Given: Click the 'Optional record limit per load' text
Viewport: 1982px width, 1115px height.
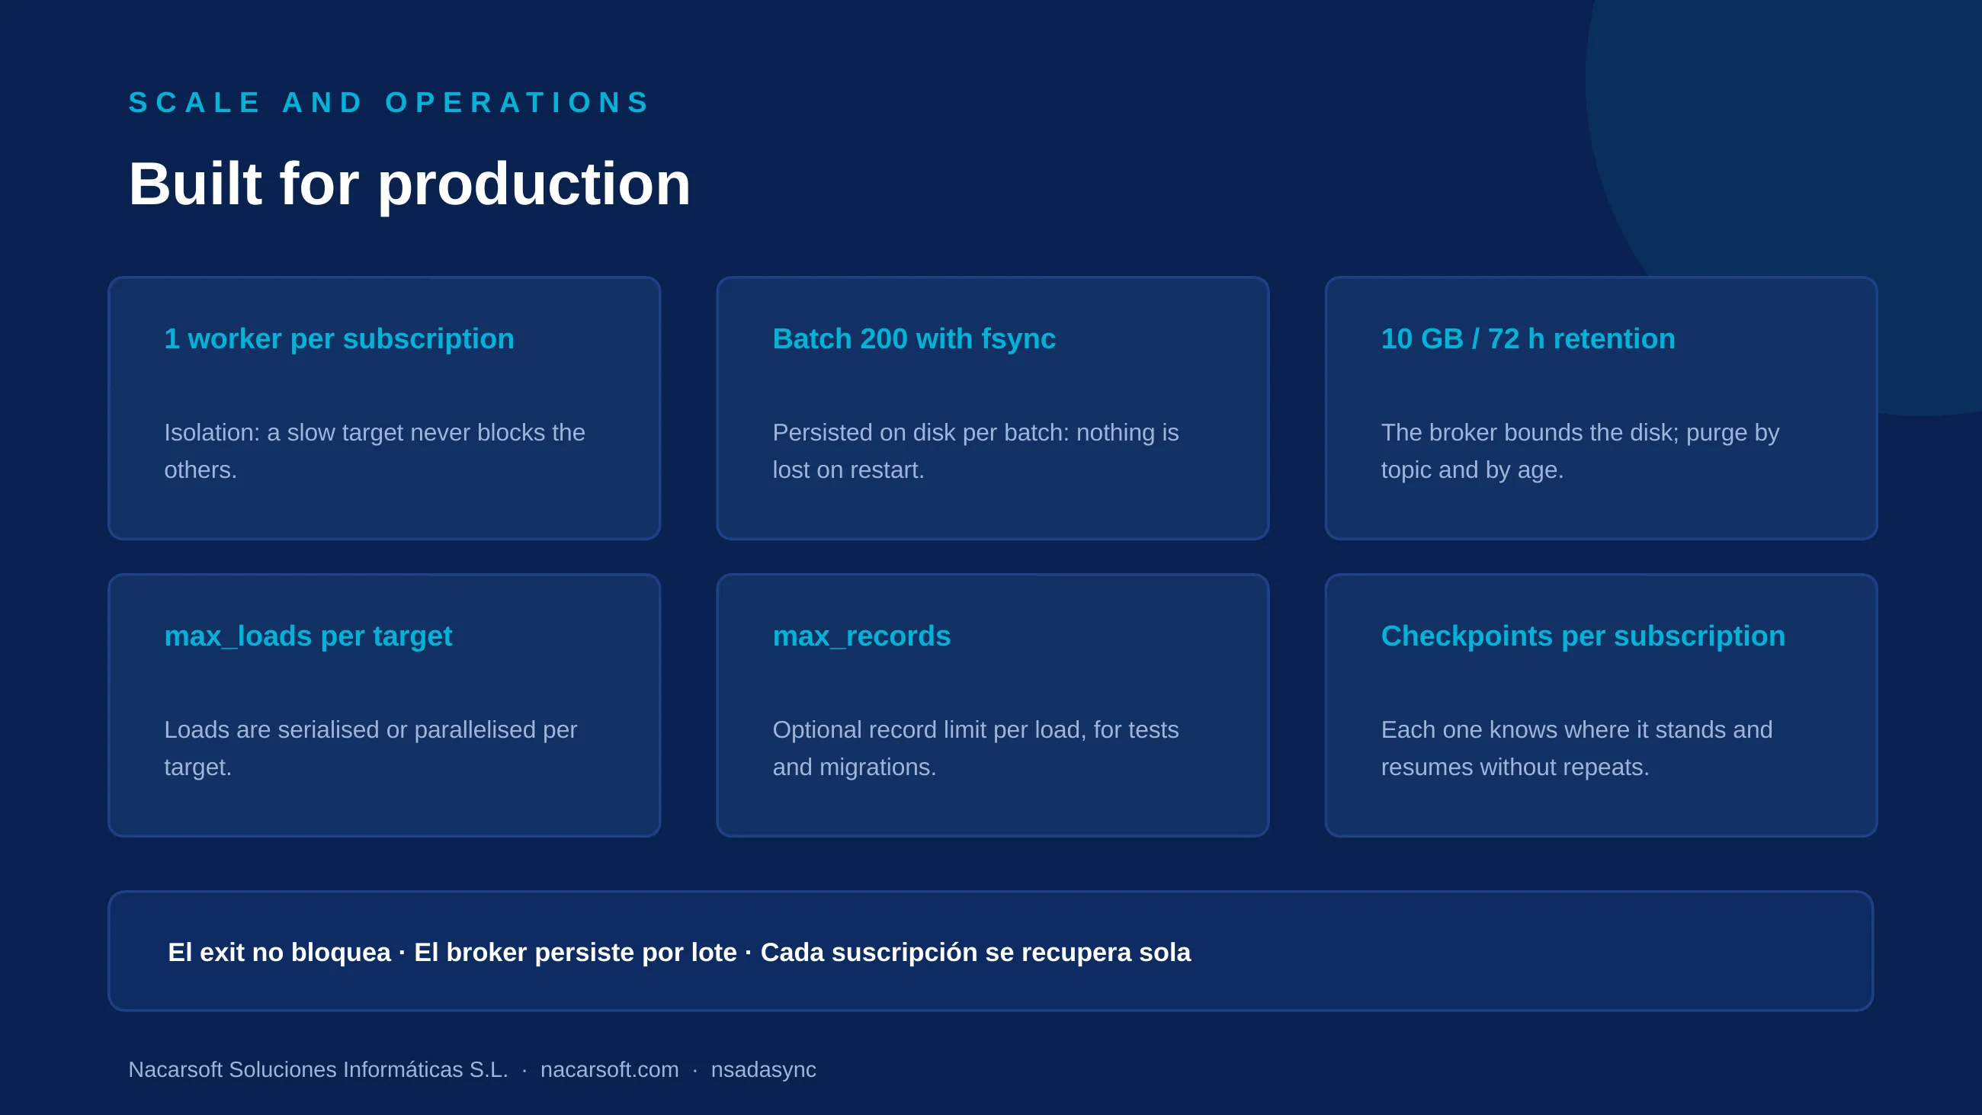Looking at the screenshot, I should [x=976, y=748].
